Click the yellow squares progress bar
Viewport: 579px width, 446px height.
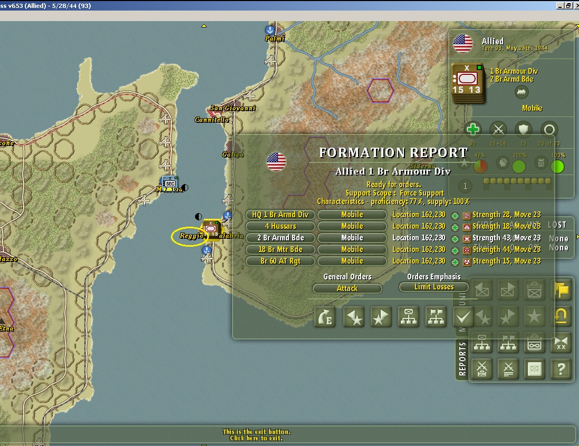(x=517, y=181)
